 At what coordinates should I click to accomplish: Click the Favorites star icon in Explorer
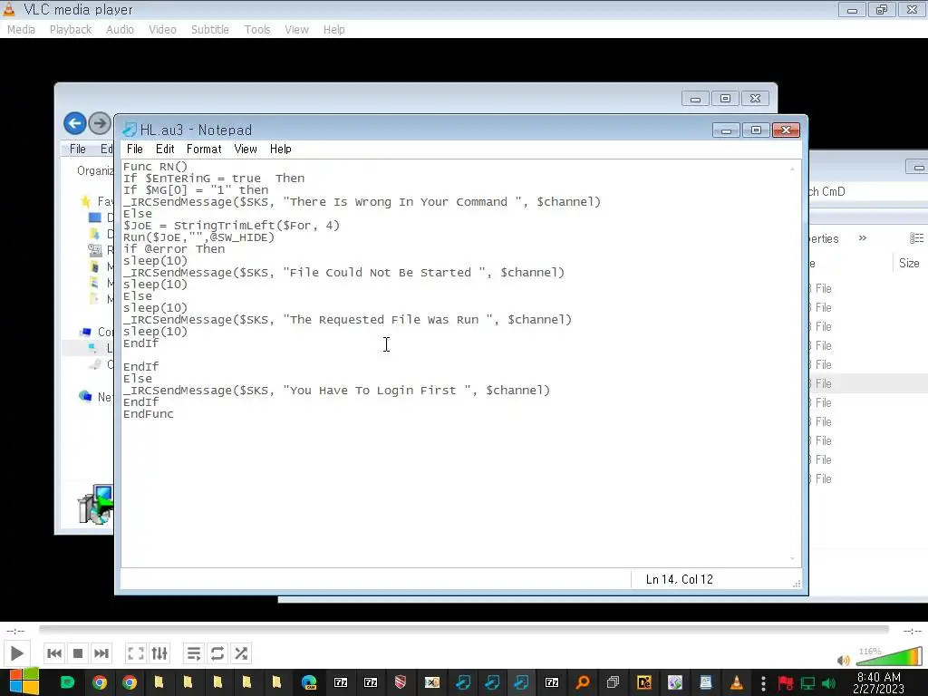pos(85,201)
